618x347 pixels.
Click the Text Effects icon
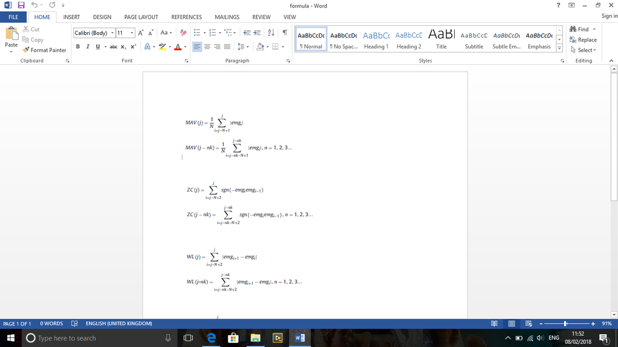pos(147,47)
